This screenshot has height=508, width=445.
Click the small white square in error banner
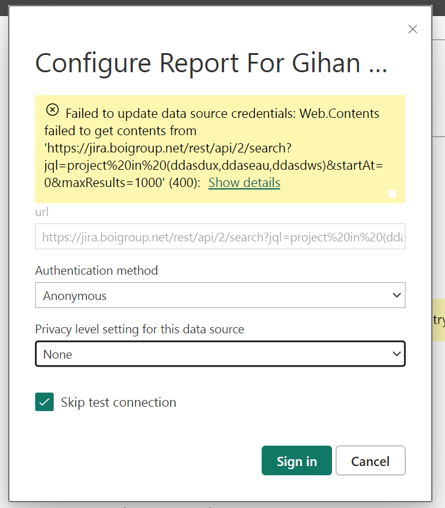pos(393,194)
